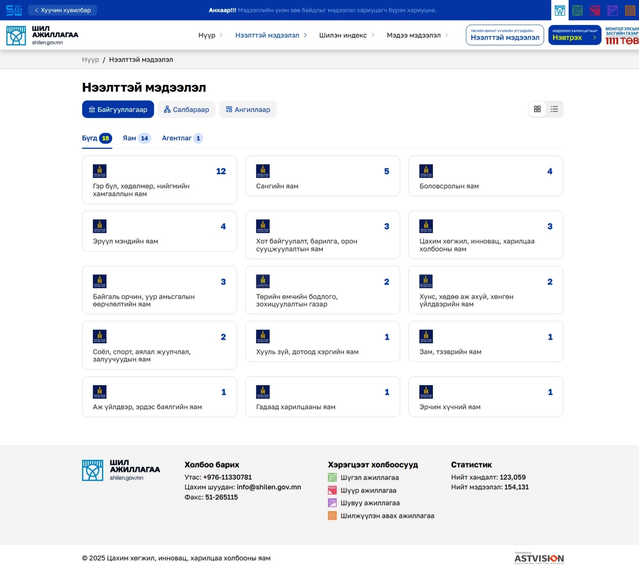
Task: Expand the Мэдээ мэдээлэл nav menu
Action: (x=417, y=35)
